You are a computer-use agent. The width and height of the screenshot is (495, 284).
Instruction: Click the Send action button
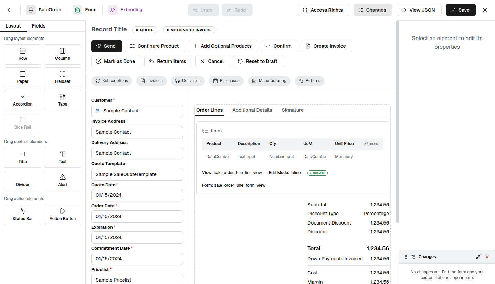click(x=107, y=46)
